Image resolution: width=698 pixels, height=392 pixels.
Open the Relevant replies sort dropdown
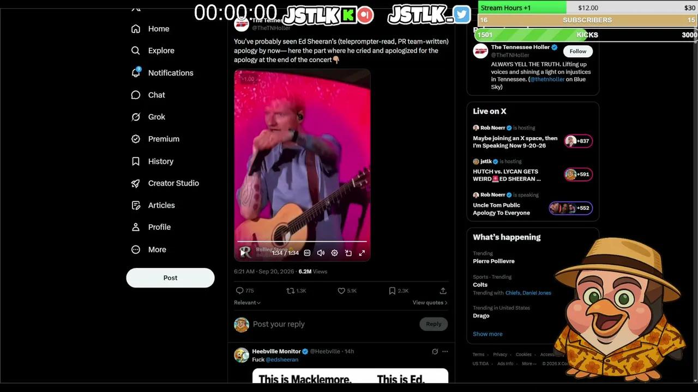(247, 303)
